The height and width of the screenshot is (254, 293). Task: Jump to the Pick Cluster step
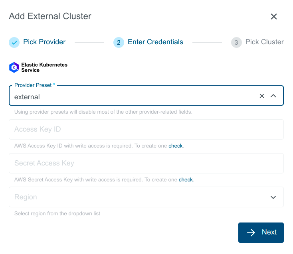264,42
